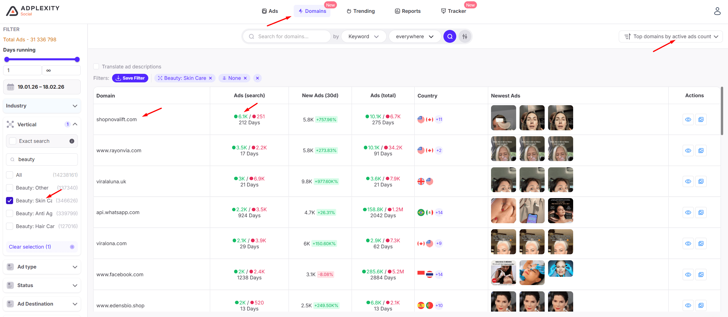Image resolution: width=728 pixels, height=317 pixels.
Task: Open user account profile icon
Action: [717, 11]
